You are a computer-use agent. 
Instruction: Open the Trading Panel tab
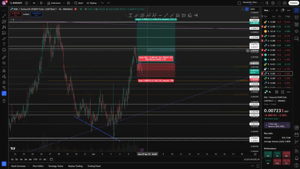click(94, 166)
